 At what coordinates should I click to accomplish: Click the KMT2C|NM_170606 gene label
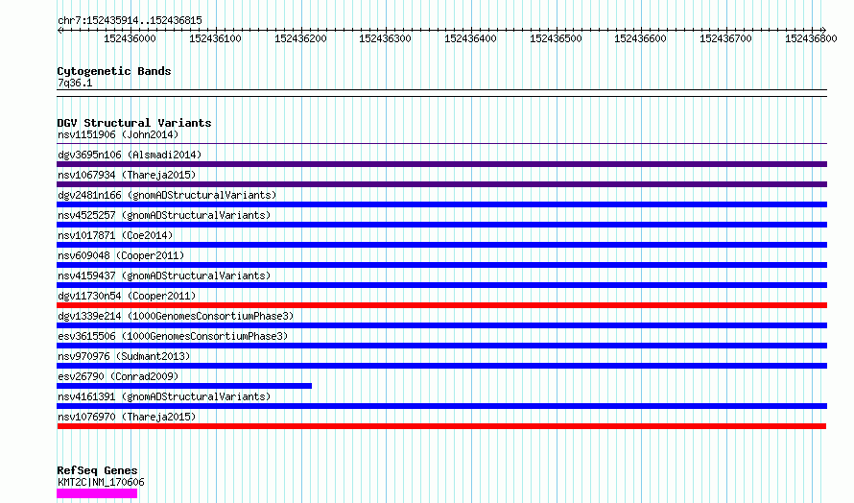102,482
